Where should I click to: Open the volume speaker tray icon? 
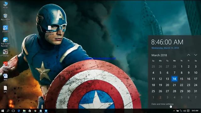pyautogui.click(x=185, y=111)
